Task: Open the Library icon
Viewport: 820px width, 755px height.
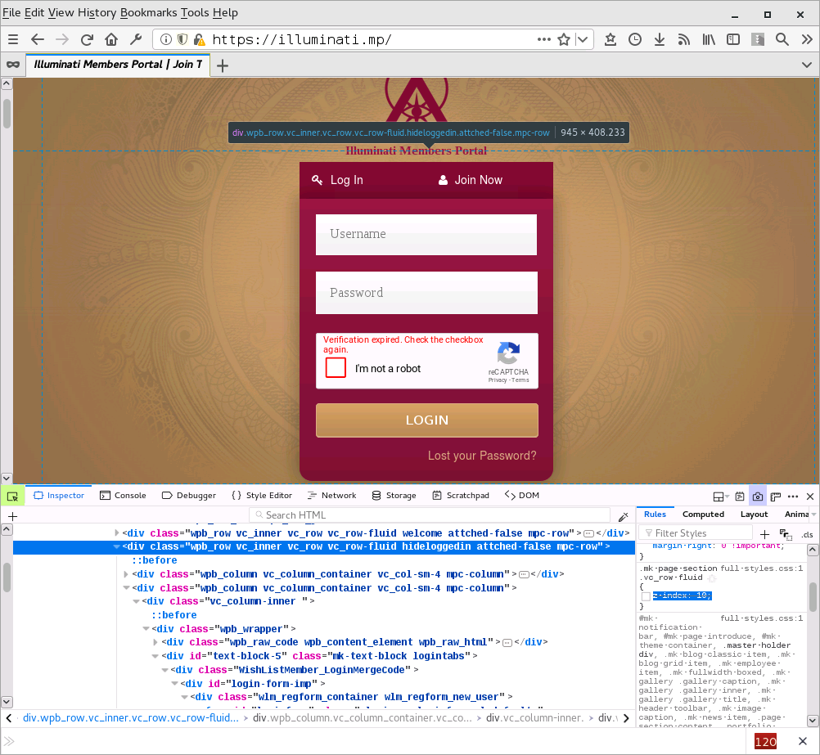Action: pyautogui.click(x=709, y=39)
